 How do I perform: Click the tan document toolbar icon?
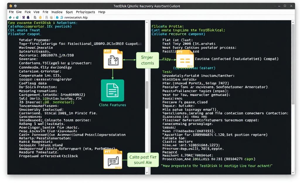(51, 17)
